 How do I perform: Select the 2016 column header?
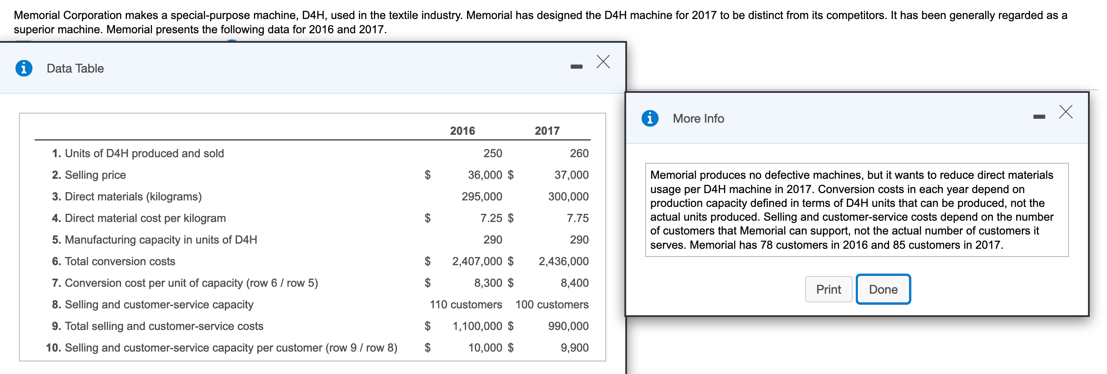pyautogui.click(x=462, y=131)
